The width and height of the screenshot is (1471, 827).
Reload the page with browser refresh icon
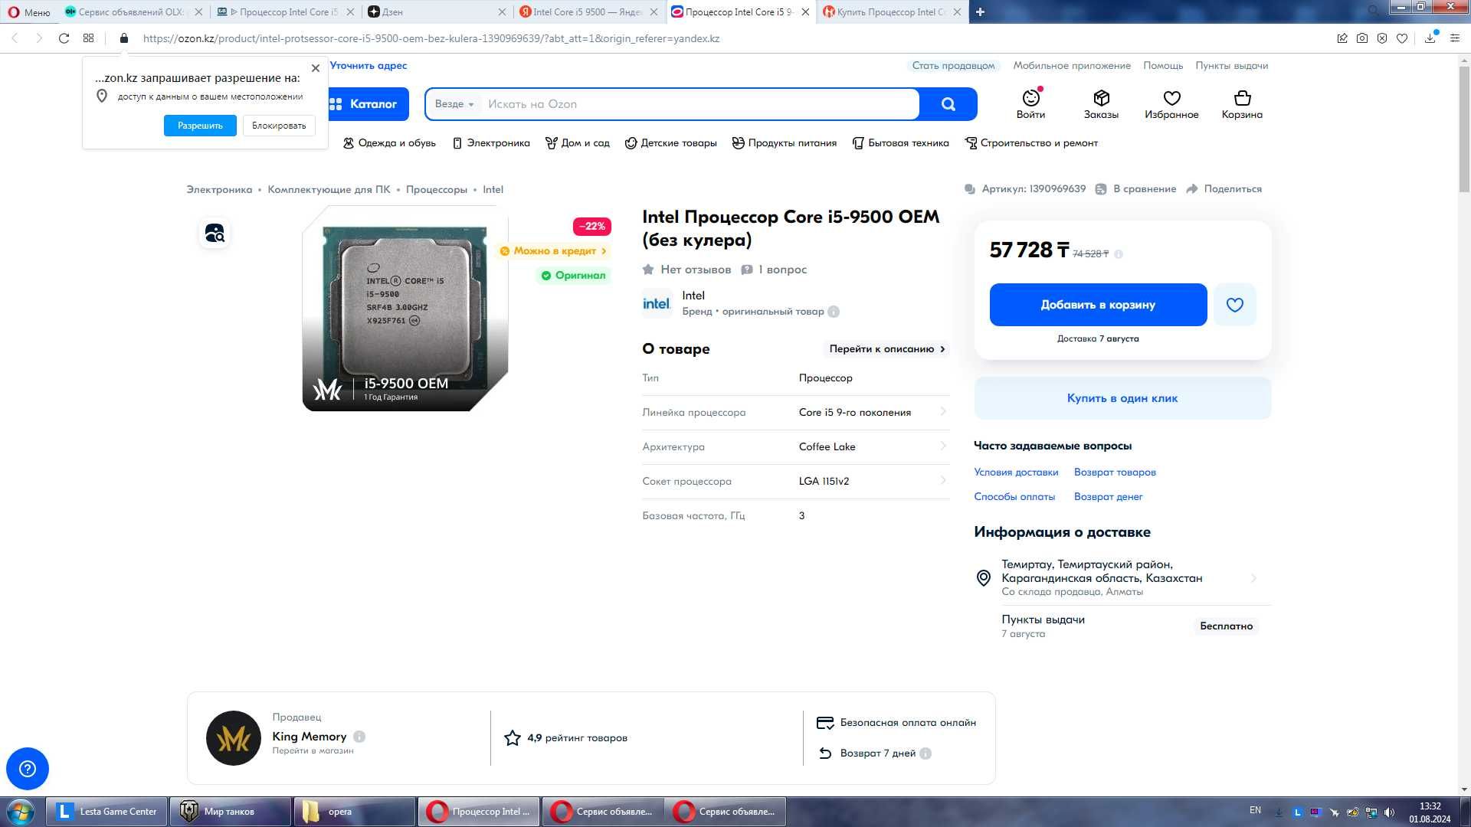click(64, 38)
